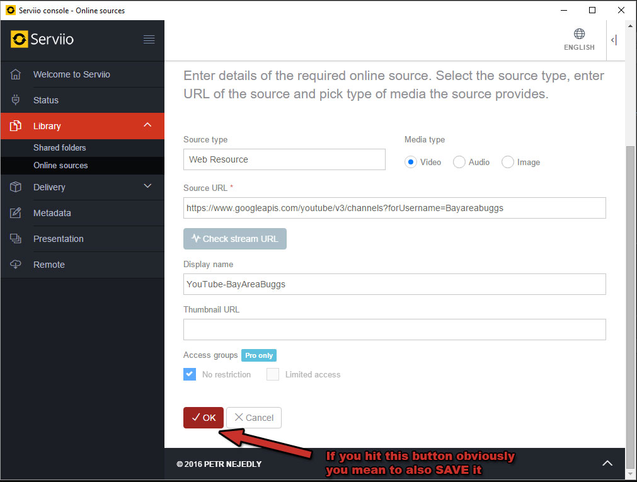The width and height of the screenshot is (637, 482).
Task: Open Online sources in Library submenu
Action: (x=60, y=165)
